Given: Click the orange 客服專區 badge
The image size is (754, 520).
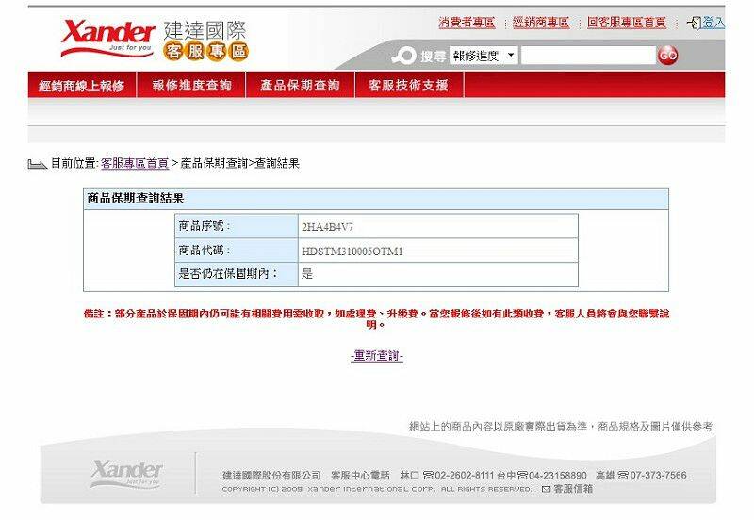Looking at the screenshot, I should [205, 51].
